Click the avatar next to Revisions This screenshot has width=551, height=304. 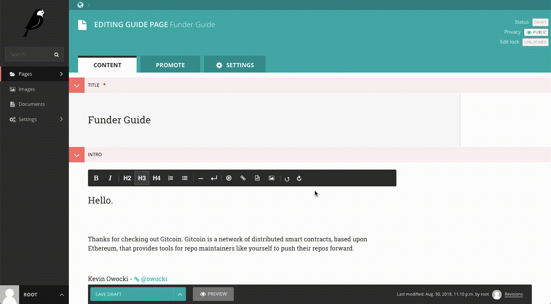click(x=497, y=294)
